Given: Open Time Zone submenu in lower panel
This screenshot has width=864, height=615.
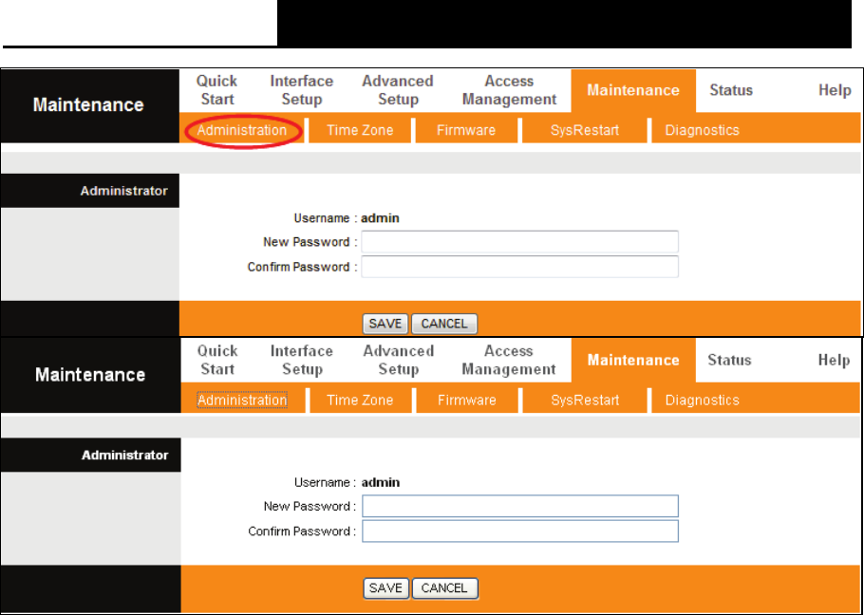Looking at the screenshot, I should pyautogui.click(x=360, y=401).
